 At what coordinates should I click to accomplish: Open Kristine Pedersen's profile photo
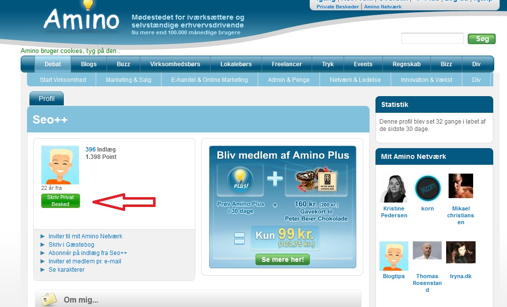[x=394, y=188]
